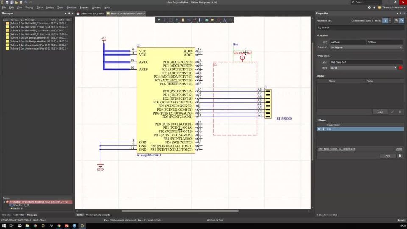Open the Simulate menu
The image size is (407, 229).
(x=71, y=8)
